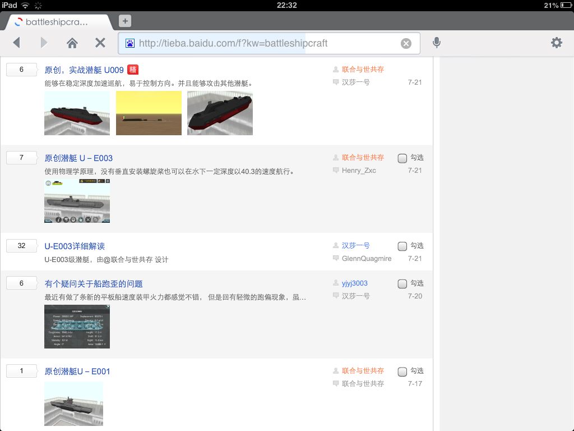This screenshot has height=431, width=574.
Task: Click reply count 1 on U－E001 post
Action: 22,371
